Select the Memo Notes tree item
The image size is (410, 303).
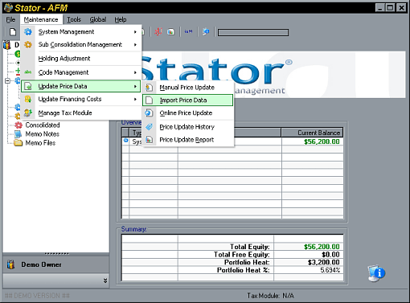coord(43,134)
